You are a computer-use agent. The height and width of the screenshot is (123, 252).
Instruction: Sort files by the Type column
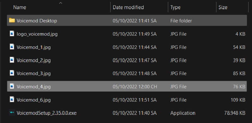[175, 7]
